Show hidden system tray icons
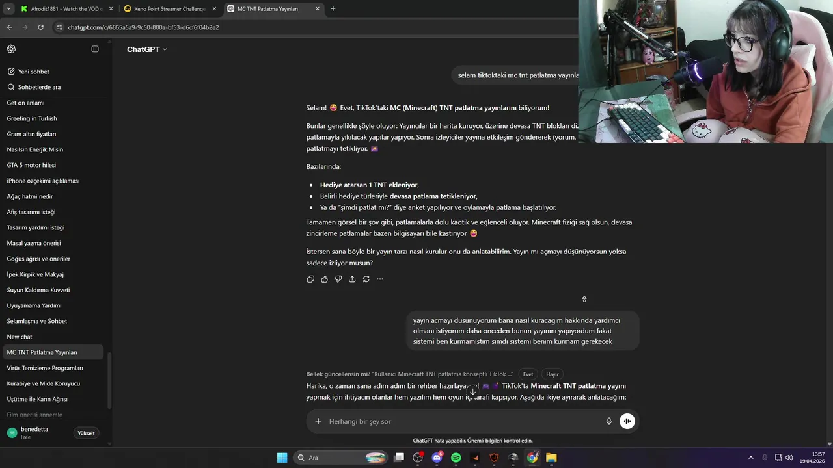 coord(750,458)
